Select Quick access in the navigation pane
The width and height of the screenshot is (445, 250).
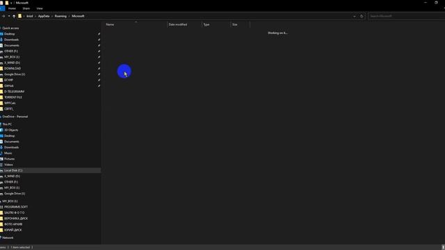10,28
